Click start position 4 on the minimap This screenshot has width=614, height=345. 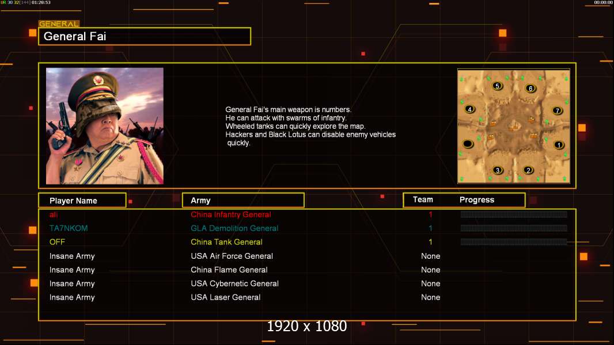pyautogui.click(x=469, y=109)
